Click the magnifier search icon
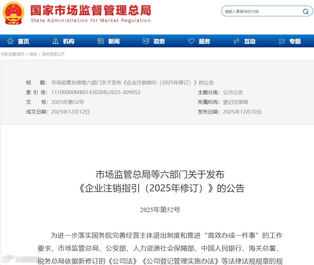The width and height of the screenshot is (314, 265). (306, 12)
